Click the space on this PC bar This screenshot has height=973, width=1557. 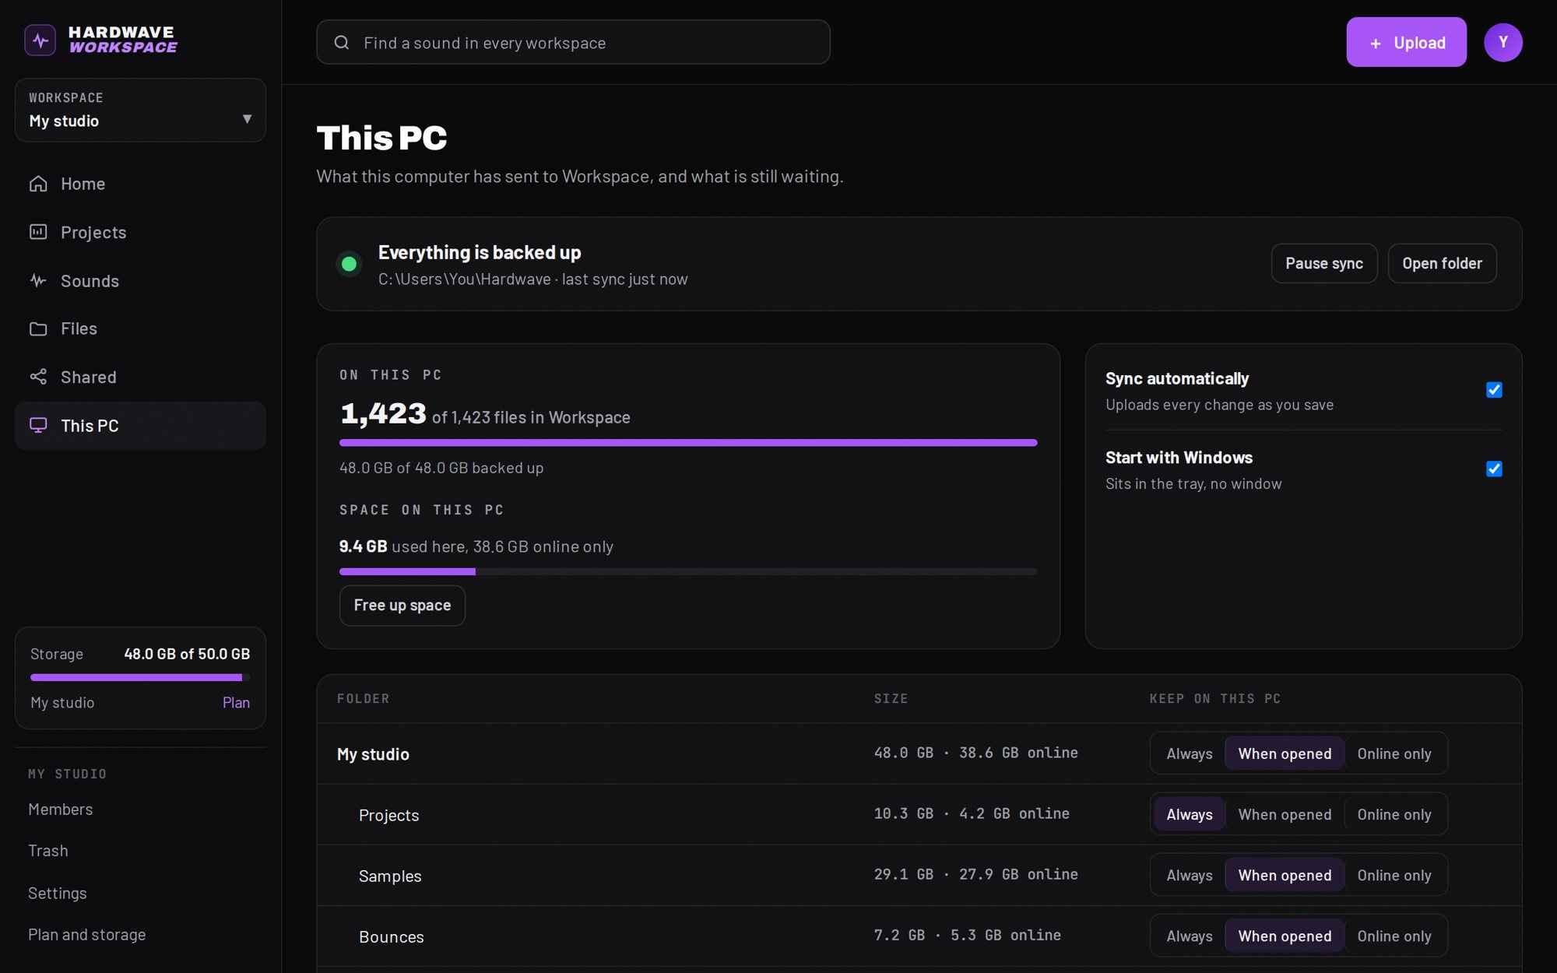[688, 571]
